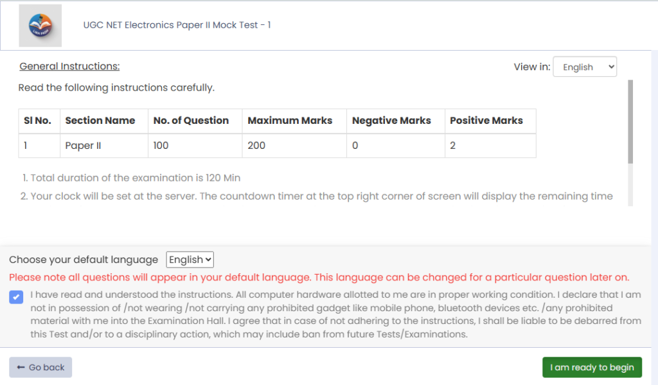Expand the default language dropdown
The width and height of the screenshot is (658, 385).
190,260
